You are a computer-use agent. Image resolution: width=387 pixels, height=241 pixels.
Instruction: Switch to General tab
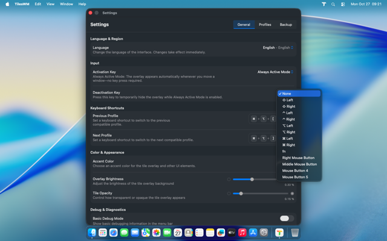click(x=244, y=25)
